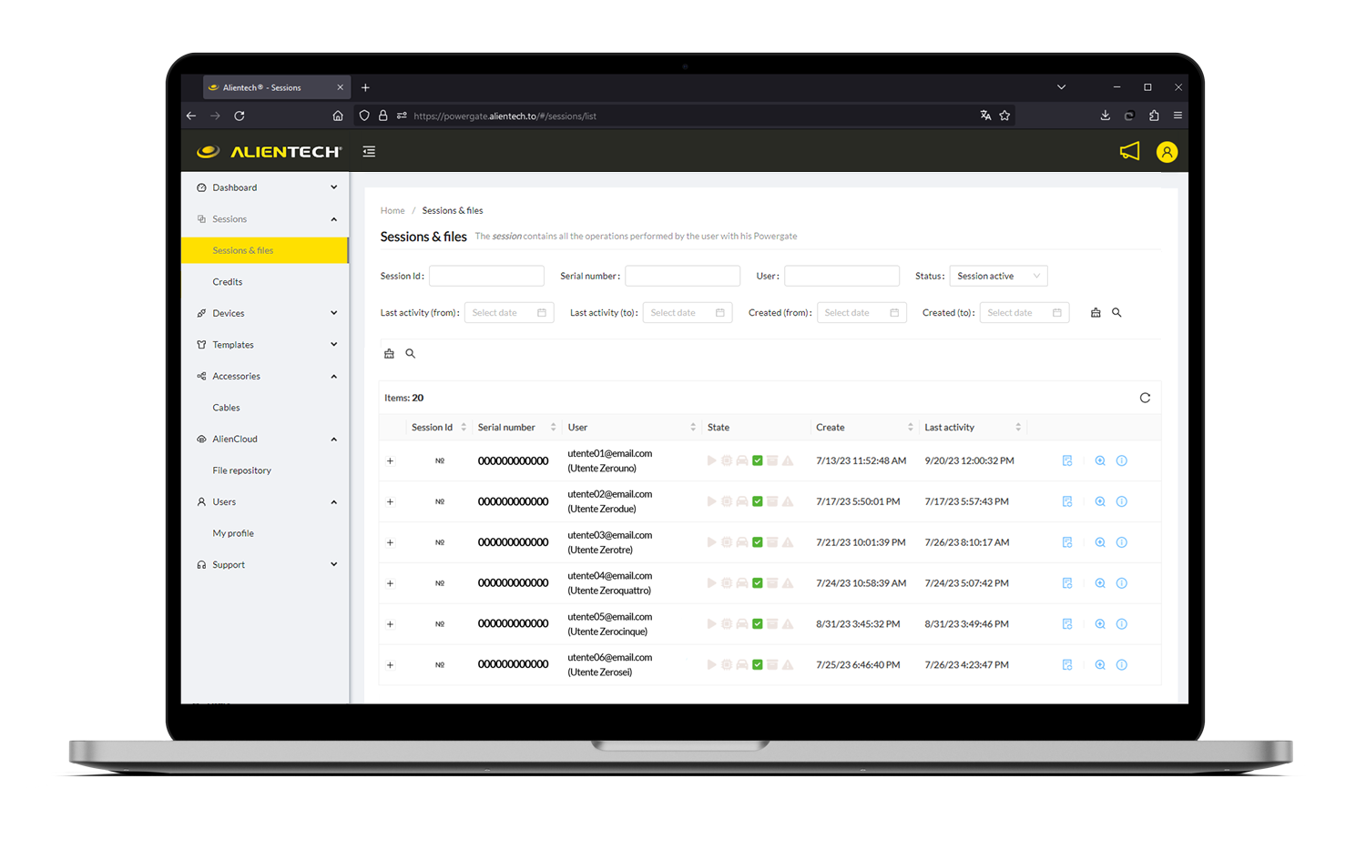This screenshot has width=1366, height=849.
Task: Click the Serial number input field
Action: [682, 276]
